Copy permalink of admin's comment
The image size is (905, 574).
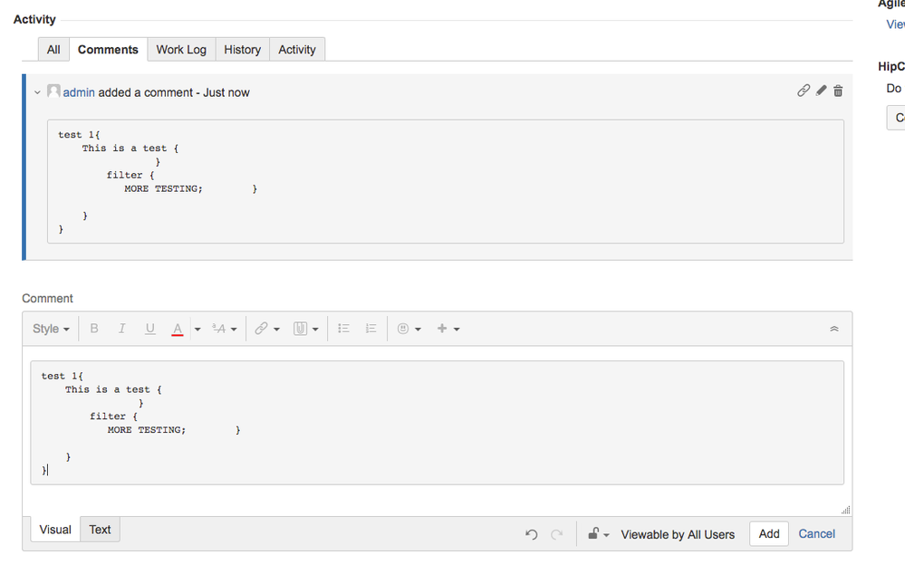click(803, 91)
